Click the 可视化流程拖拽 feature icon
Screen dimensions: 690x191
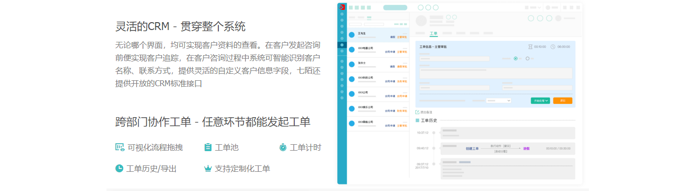coord(120,147)
